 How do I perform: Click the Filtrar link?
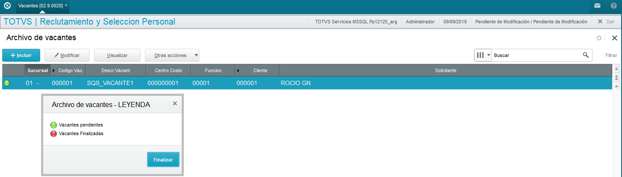point(611,55)
